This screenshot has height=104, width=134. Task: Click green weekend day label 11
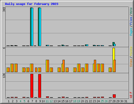coord(47,101)
